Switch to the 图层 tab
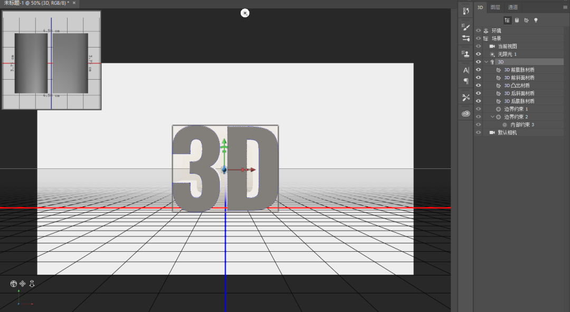 coord(495,7)
